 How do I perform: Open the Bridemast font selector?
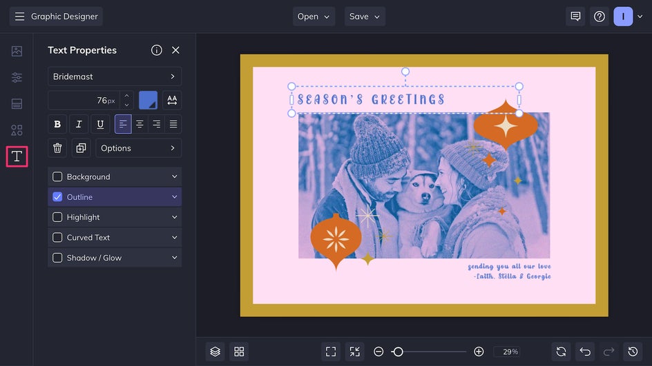115,77
